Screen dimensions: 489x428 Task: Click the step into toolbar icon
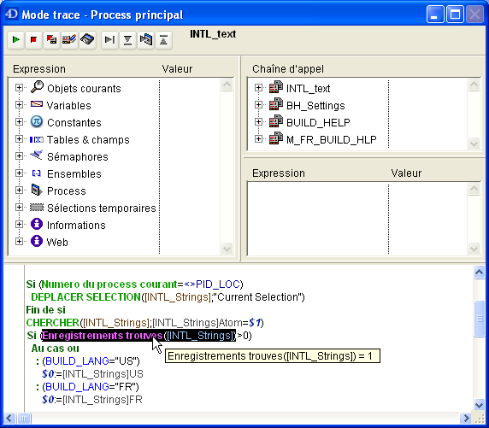[x=127, y=40]
